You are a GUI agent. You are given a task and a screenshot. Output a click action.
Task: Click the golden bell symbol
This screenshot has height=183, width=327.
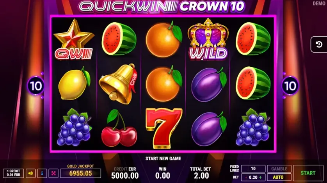[118, 84]
